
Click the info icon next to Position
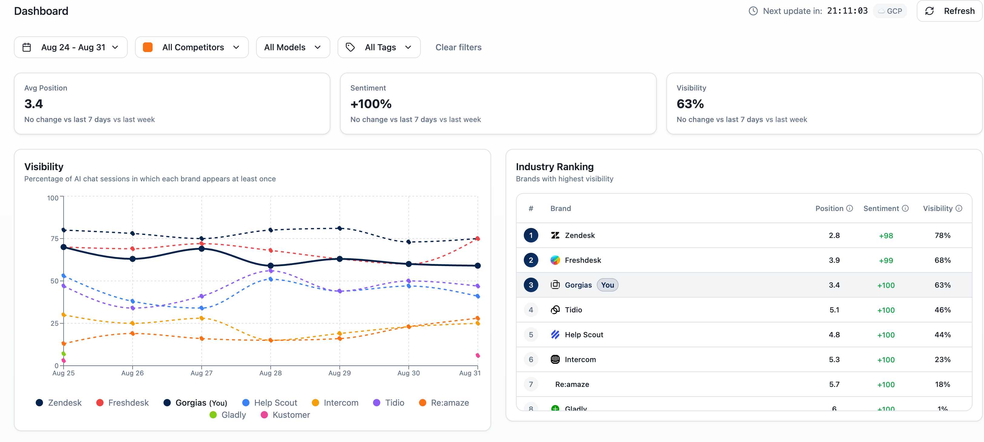850,209
